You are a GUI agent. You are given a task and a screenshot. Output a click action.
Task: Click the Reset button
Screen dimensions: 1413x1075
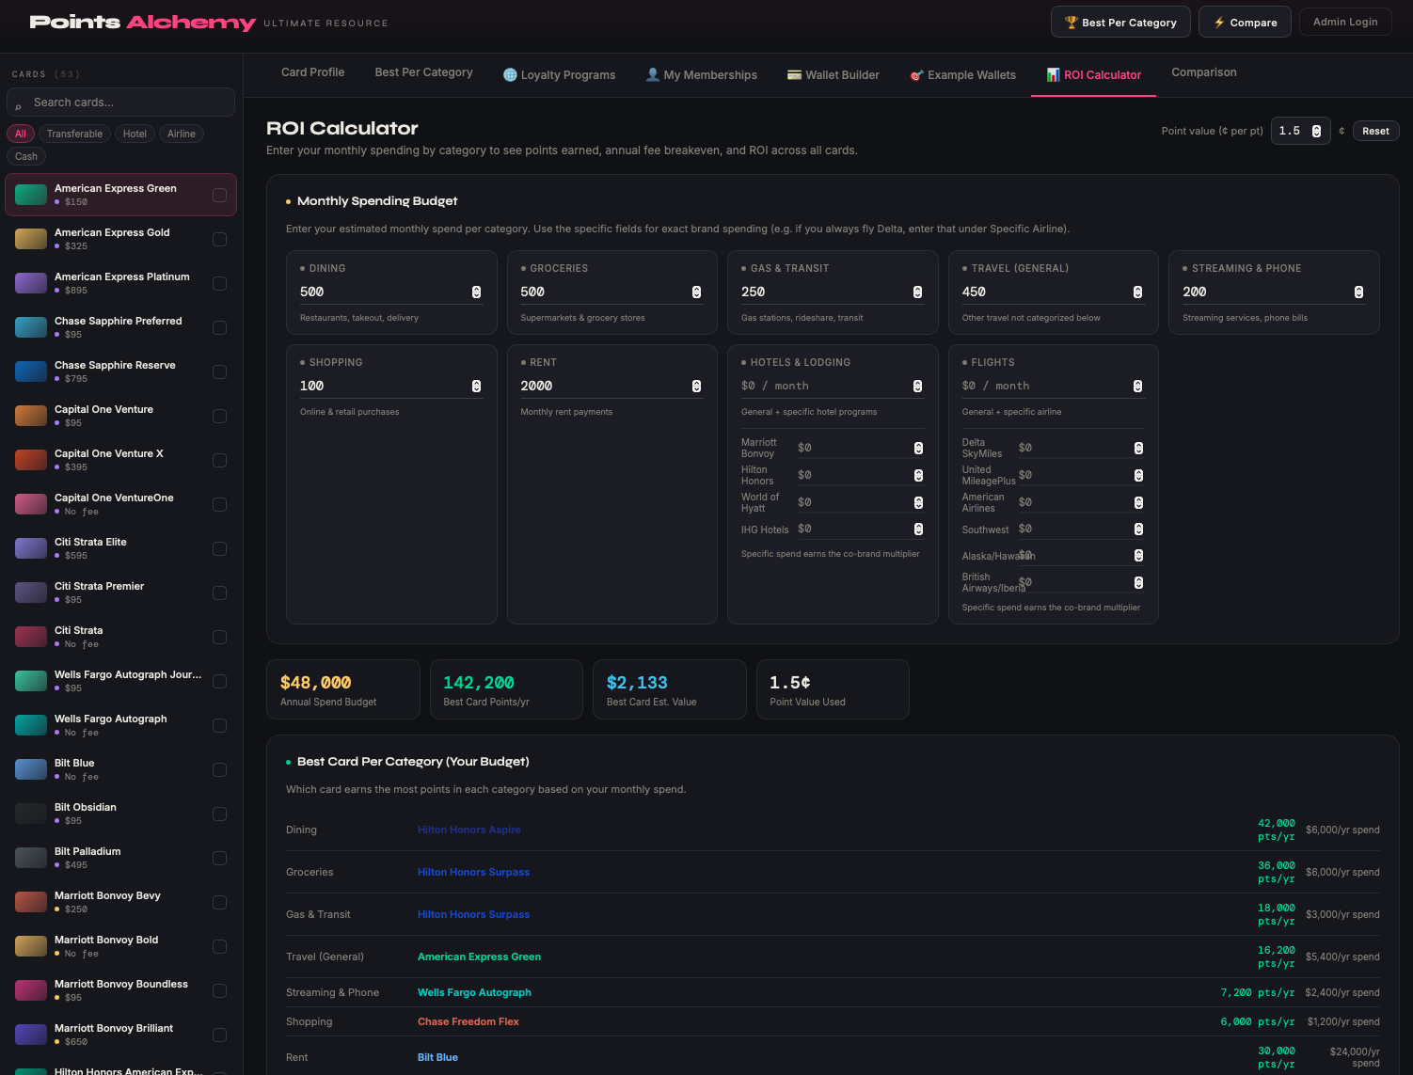(x=1375, y=131)
